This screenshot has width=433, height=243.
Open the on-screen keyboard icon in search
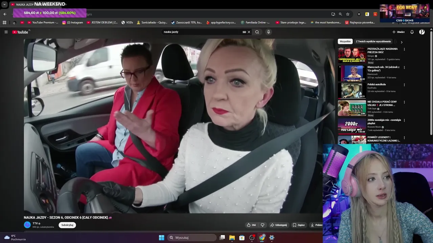244,32
